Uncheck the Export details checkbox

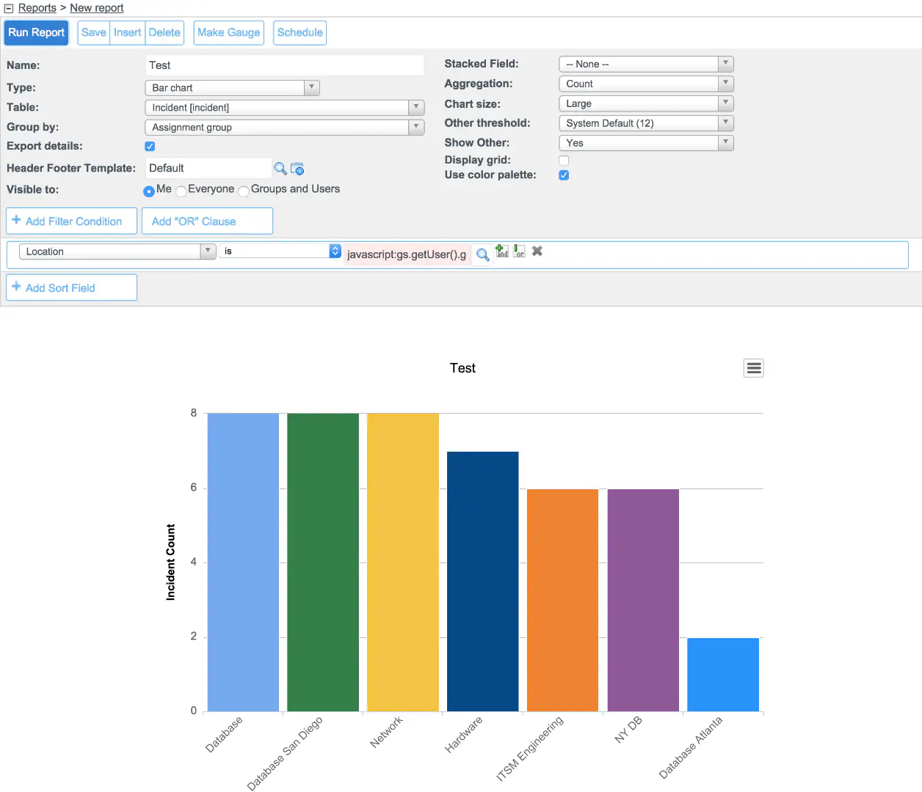point(149,146)
